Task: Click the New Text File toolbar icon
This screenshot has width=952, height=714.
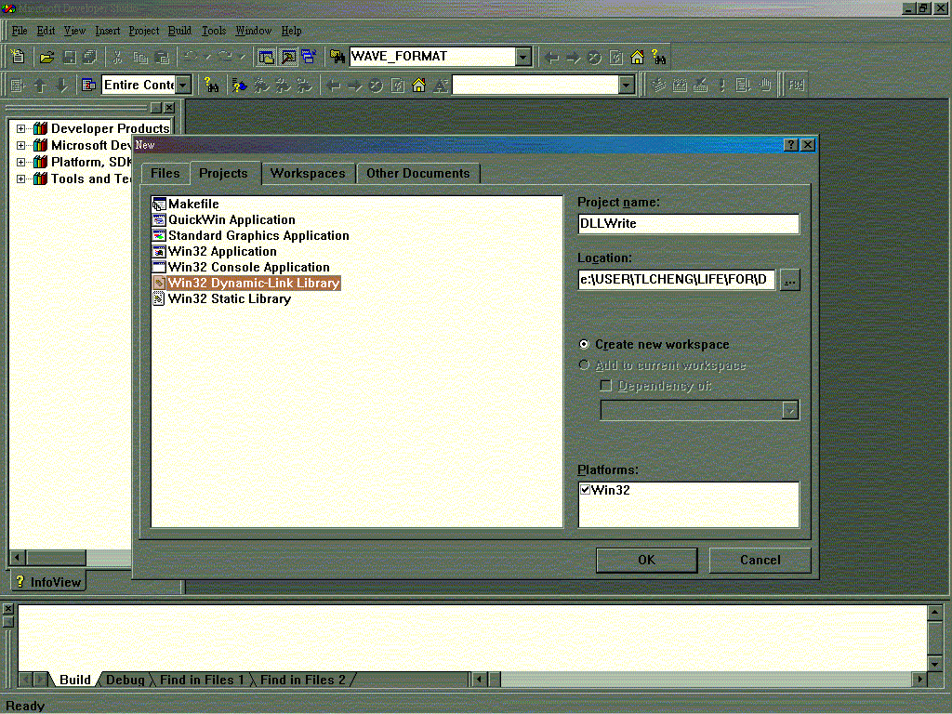Action: pos(18,57)
